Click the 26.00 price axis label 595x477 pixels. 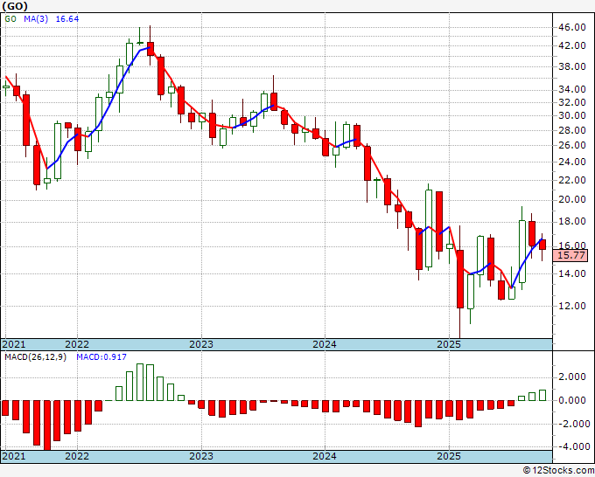coord(572,146)
